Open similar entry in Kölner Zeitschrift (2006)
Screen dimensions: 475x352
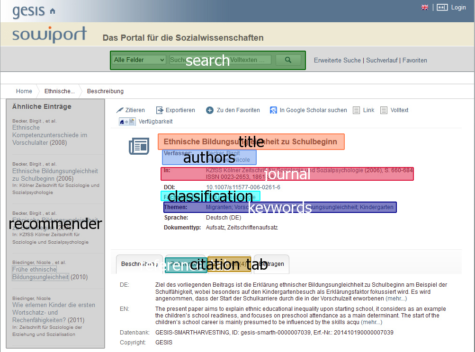click(55, 175)
